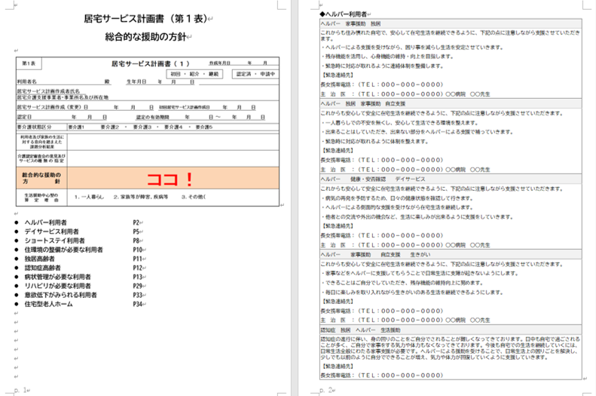Viewport: 596px width, 396px height.
Task: Click the page reference 'P13'
Action: pyautogui.click(x=138, y=277)
